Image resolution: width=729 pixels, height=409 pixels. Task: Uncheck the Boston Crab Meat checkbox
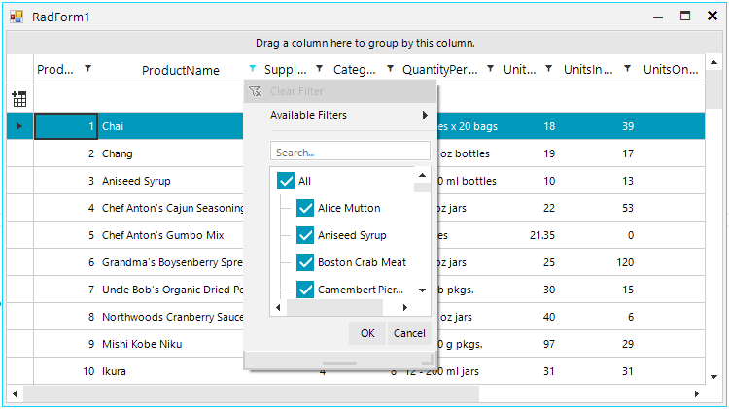point(305,262)
